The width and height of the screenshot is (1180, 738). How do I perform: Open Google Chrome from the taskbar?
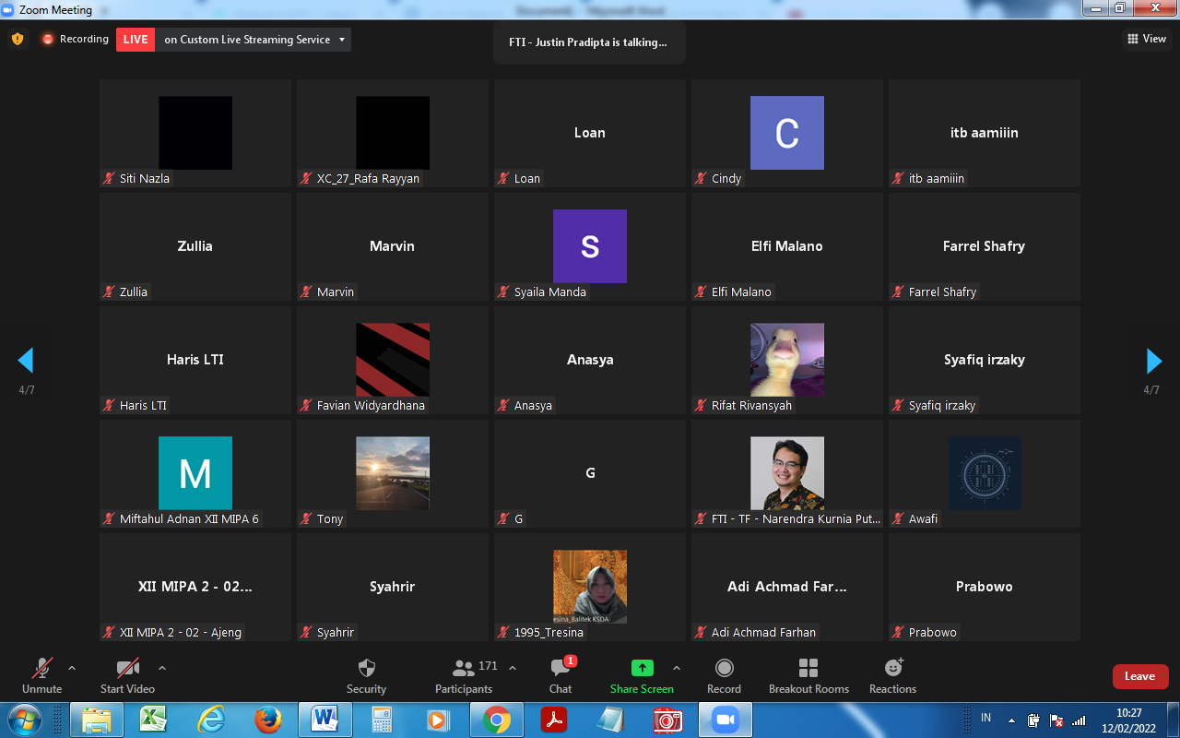(x=496, y=719)
